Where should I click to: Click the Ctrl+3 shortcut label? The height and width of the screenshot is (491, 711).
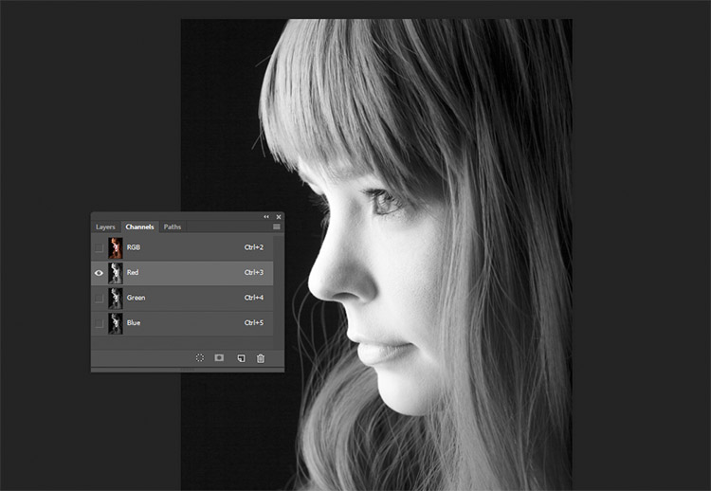[254, 272]
